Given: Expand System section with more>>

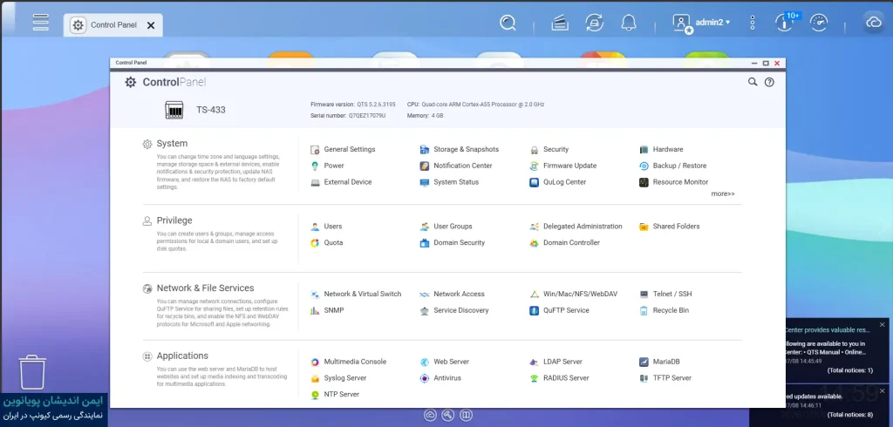Looking at the screenshot, I should pyautogui.click(x=723, y=193).
